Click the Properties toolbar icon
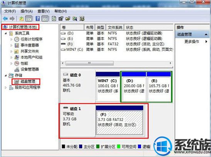 tap(61, 18)
